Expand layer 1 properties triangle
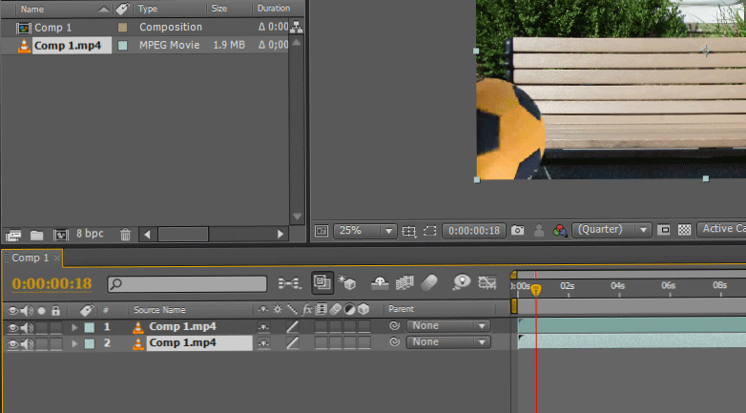The width and height of the screenshot is (746, 413). [x=74, y=328]
